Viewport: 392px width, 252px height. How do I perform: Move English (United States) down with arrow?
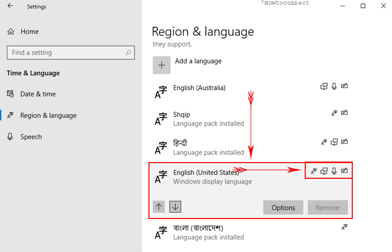175,207
